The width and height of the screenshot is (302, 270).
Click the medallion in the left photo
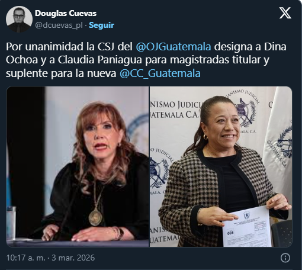[95, 217]
